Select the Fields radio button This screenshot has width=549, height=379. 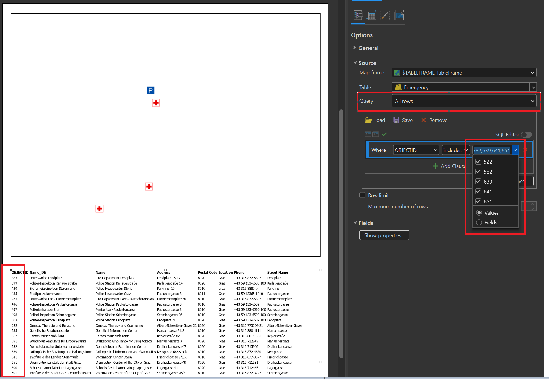pyautogui.click(x=479, y=222)
